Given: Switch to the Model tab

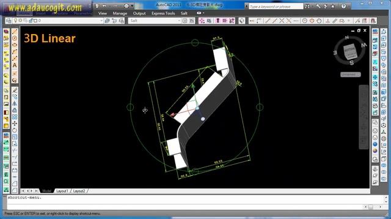Looking at the screenshot, I should [46, 191].
